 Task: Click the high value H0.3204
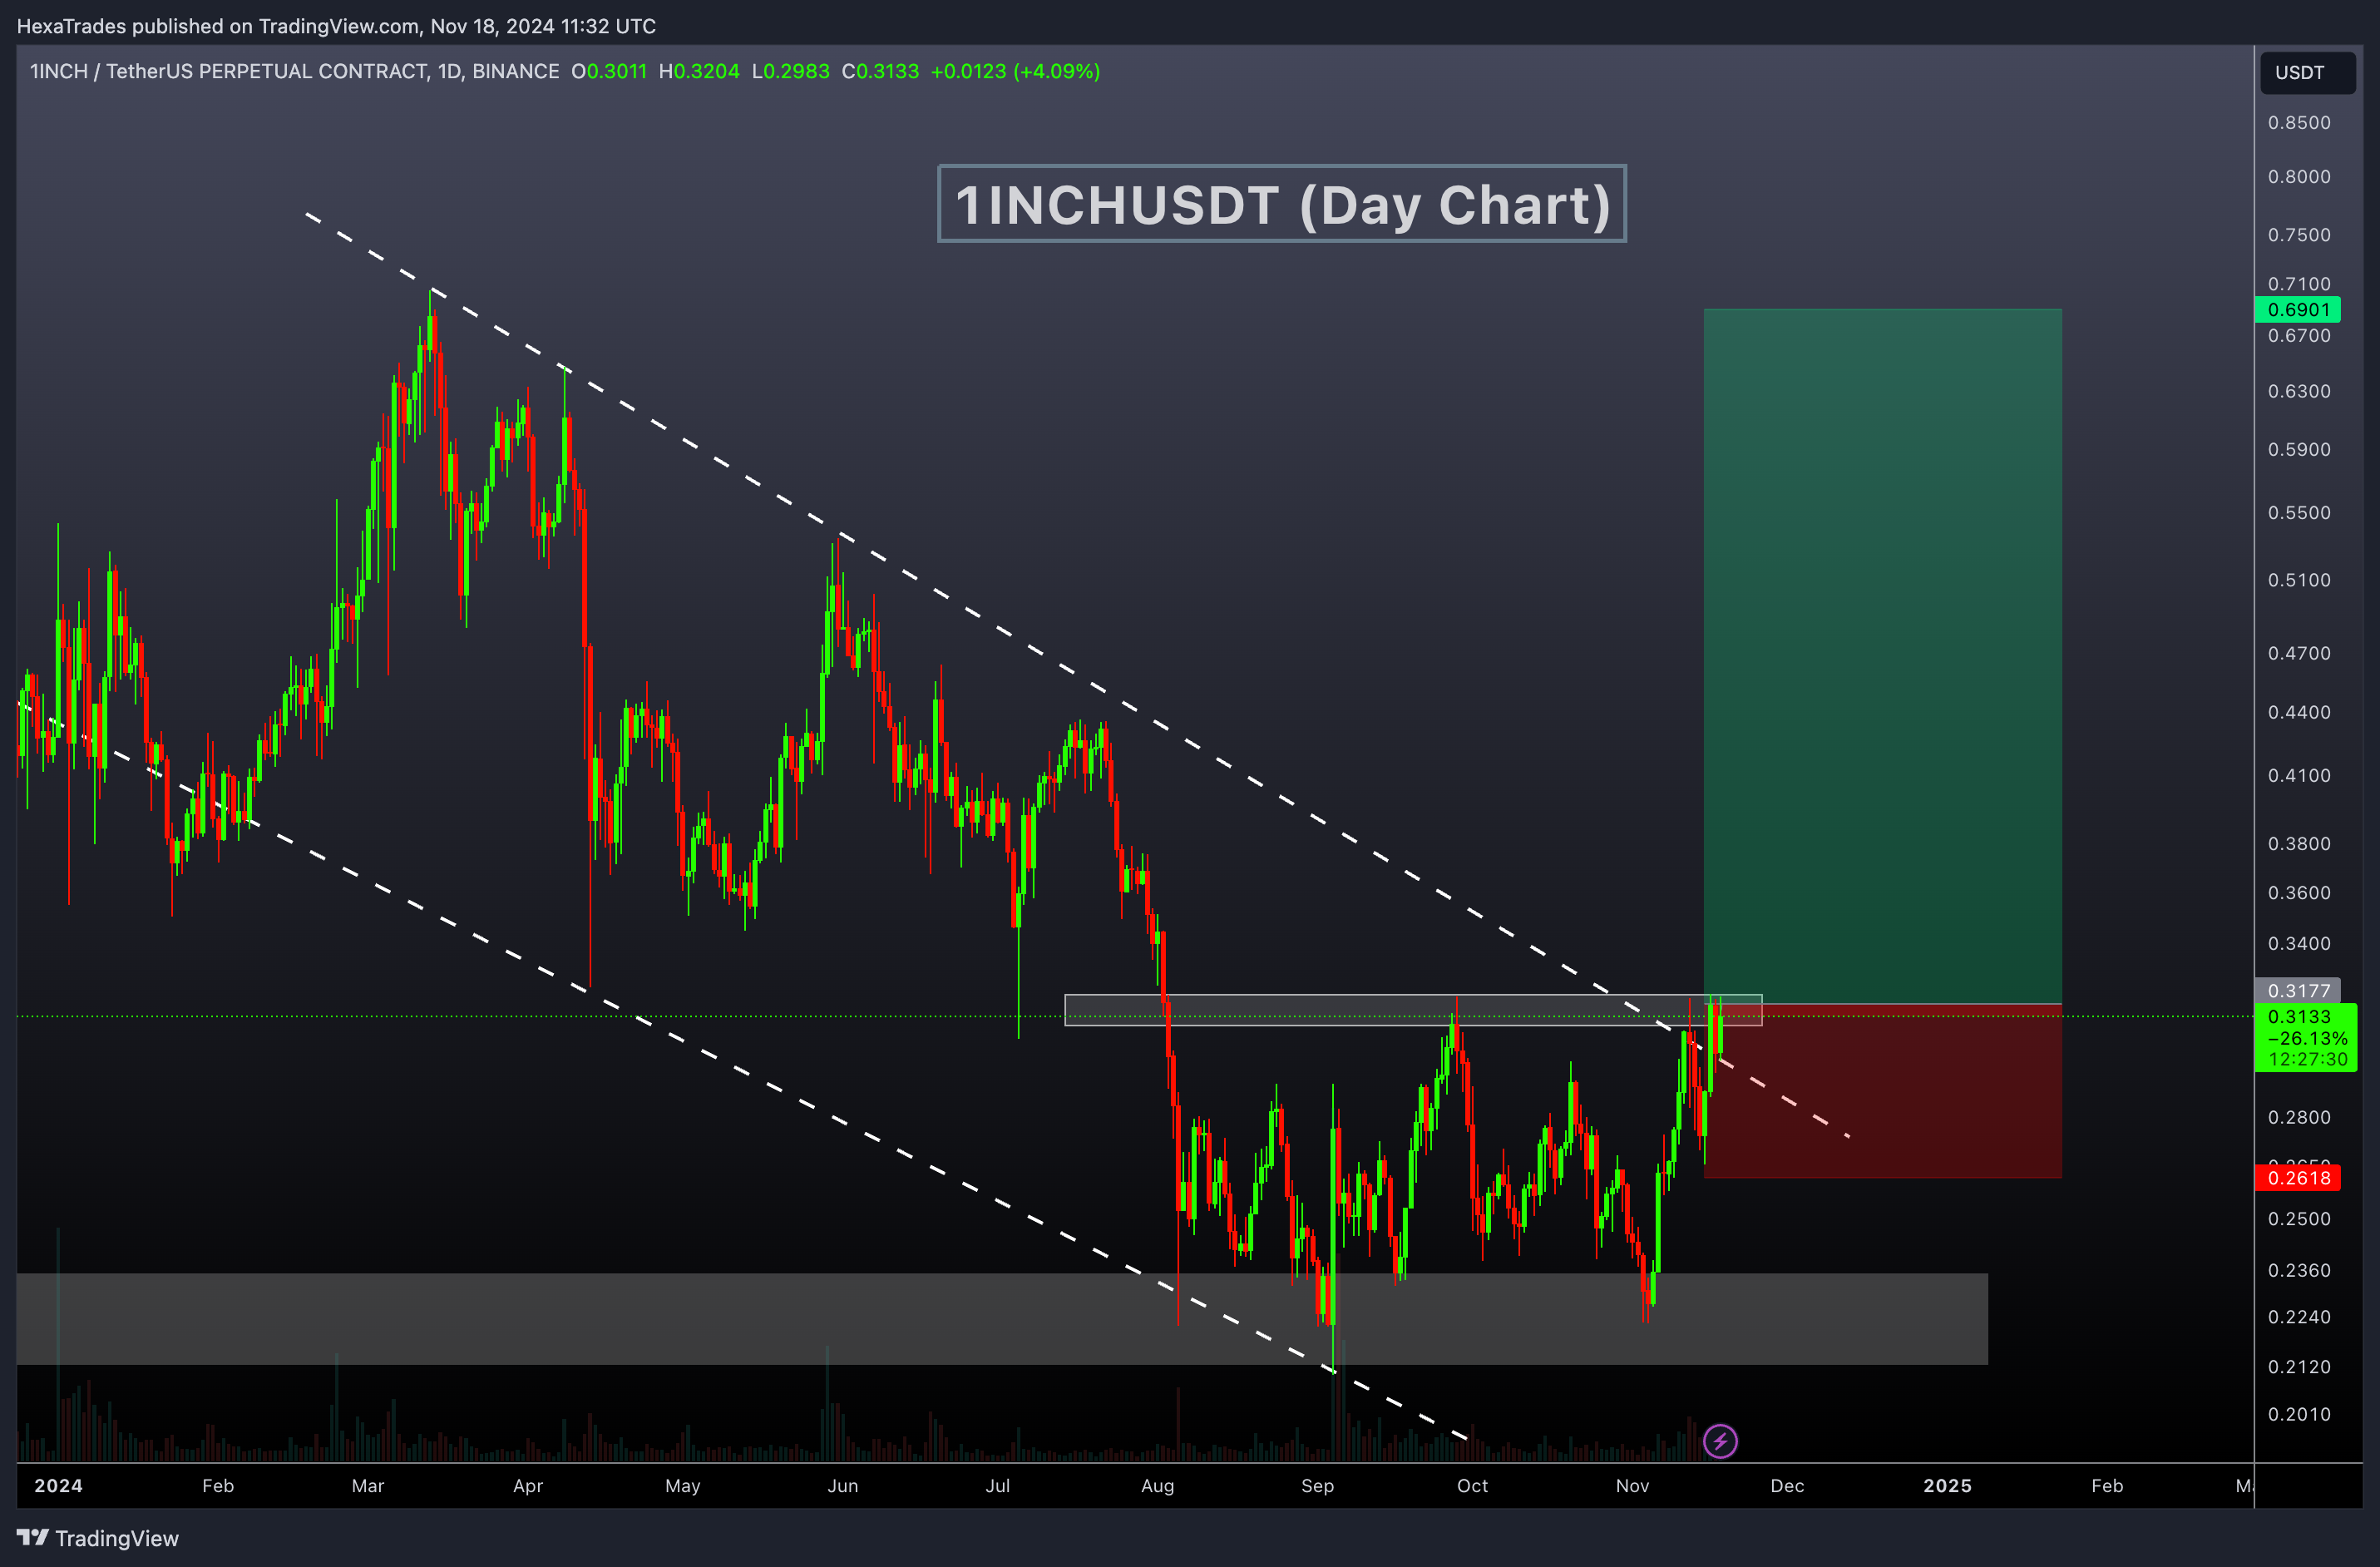[x=699, y=71]
